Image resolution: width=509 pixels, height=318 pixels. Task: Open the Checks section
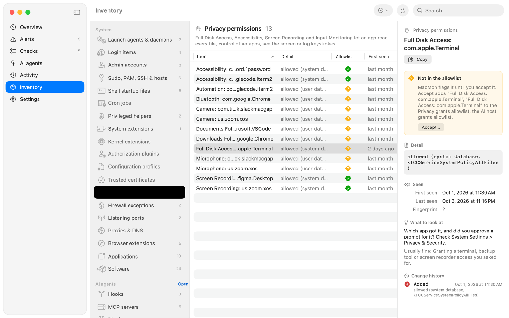(45, 51)
